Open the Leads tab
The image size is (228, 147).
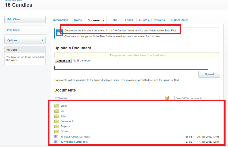[129, 20]
